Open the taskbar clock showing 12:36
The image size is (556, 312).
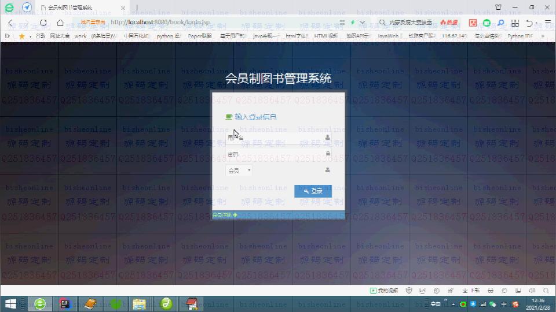(x=538, y=304)
